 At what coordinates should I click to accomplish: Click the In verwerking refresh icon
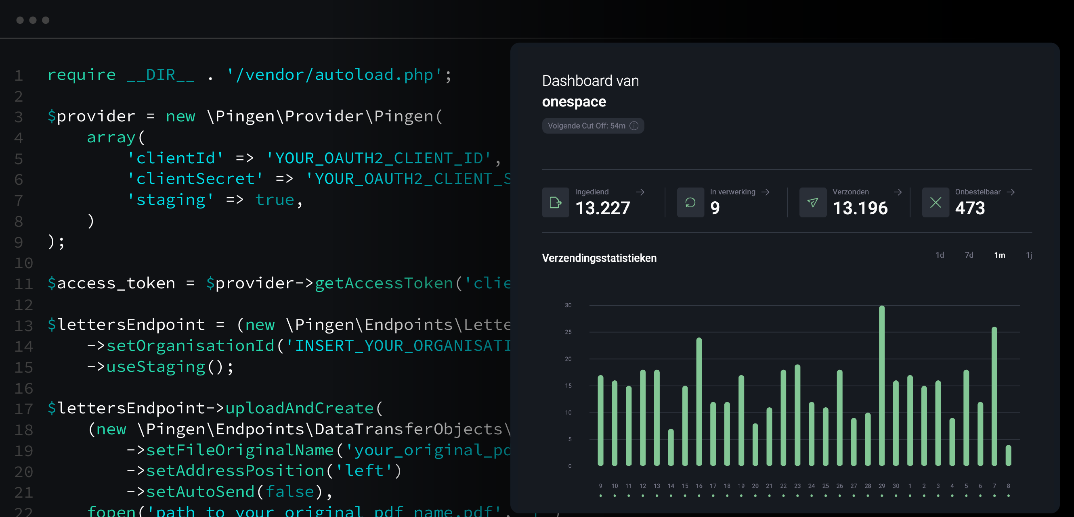[691, 203]
